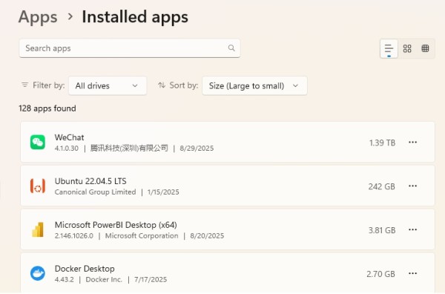
Task: Click the WeChat app icon
Action: tap(38, 142)
